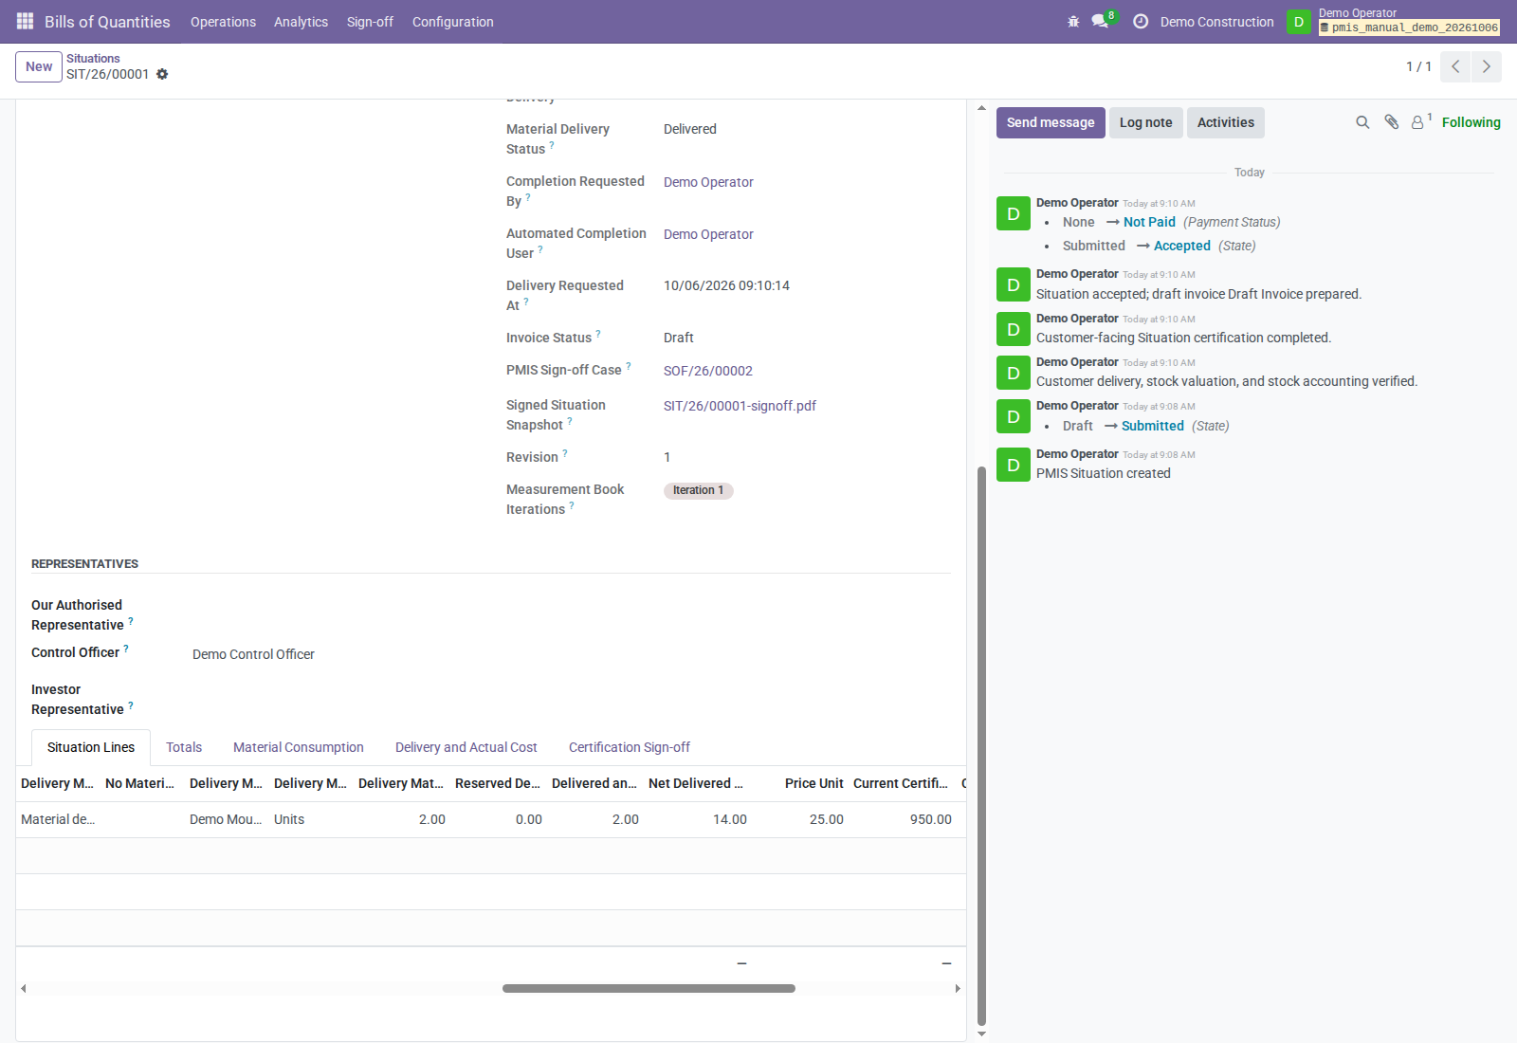The height and width of the screenshot is (1043, 1517).
Task: Open the SOF/26/00002 sign-off case link
Action: coord(708,371)
